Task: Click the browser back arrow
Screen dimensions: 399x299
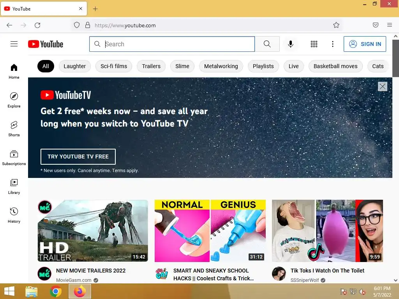Action: pyautogui.click(x=9, y=25)
